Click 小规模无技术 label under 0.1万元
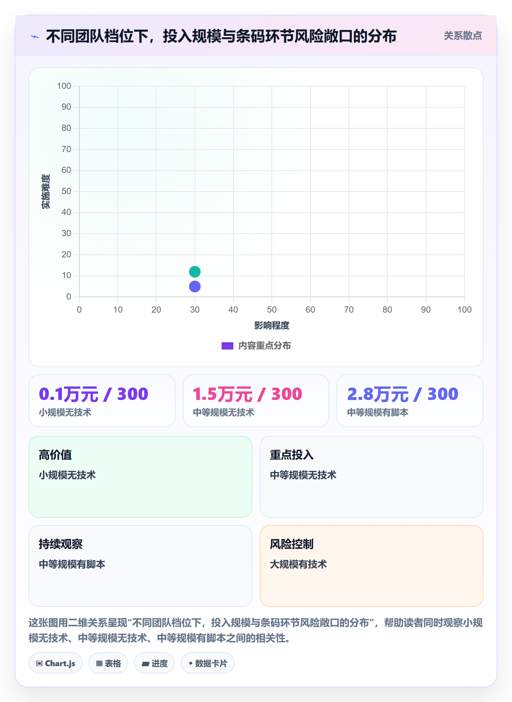 [x=65, y=412]
